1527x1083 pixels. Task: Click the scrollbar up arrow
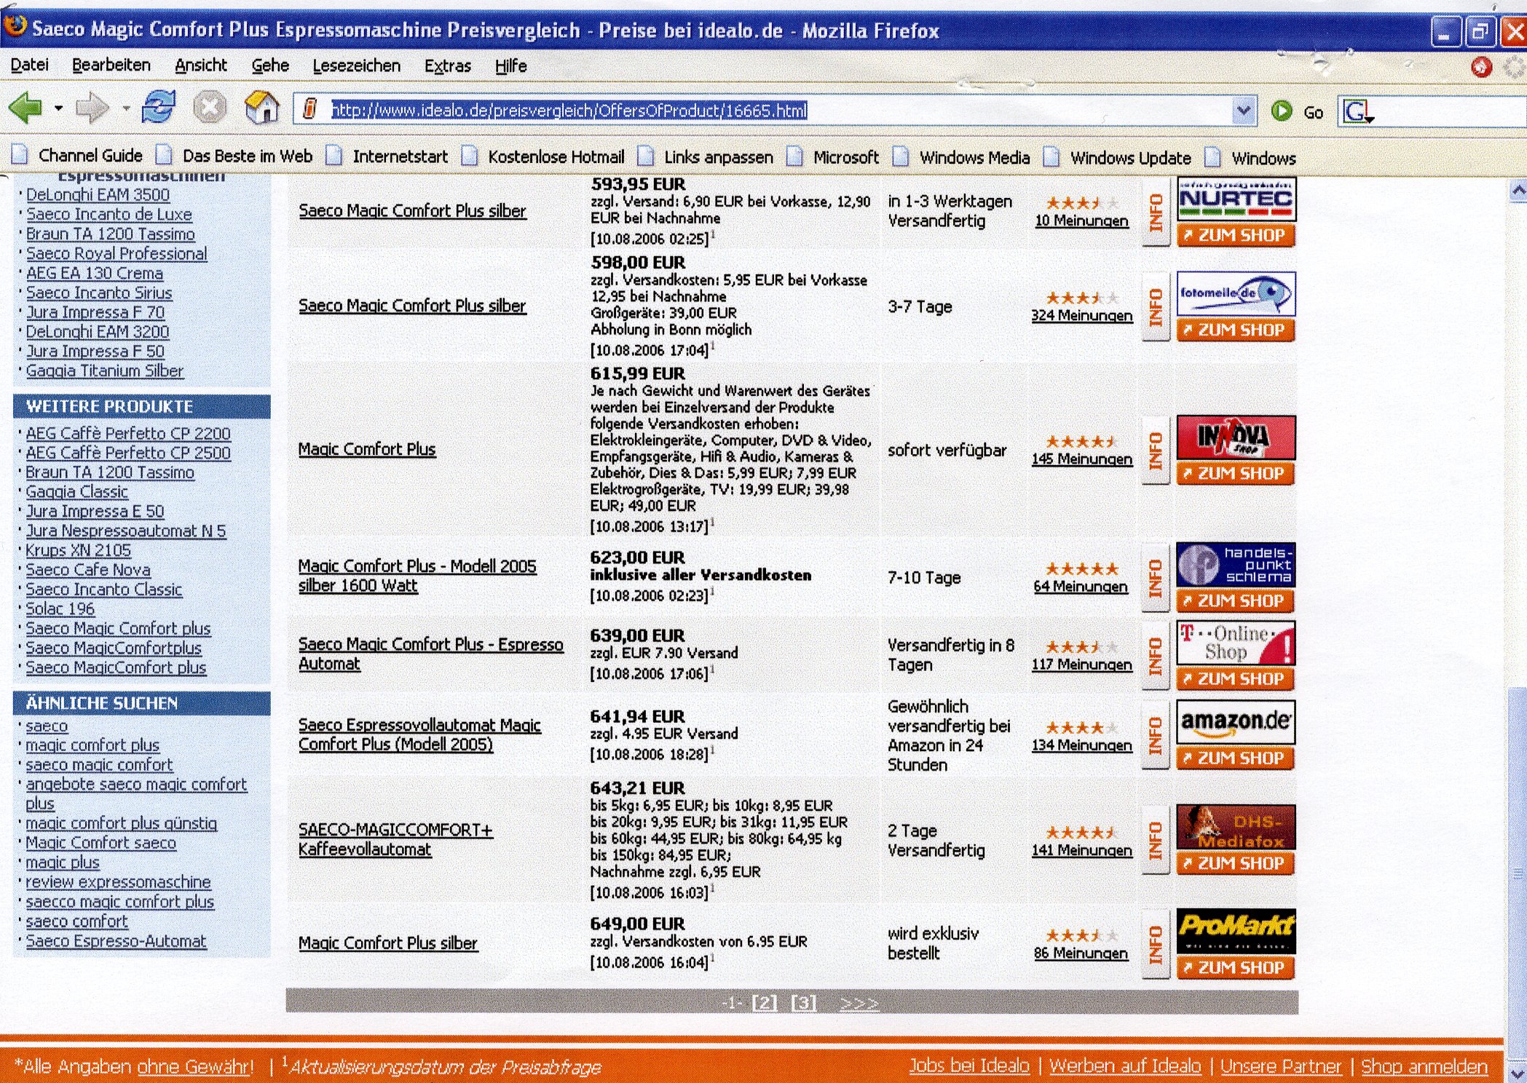coord(1518,191)
